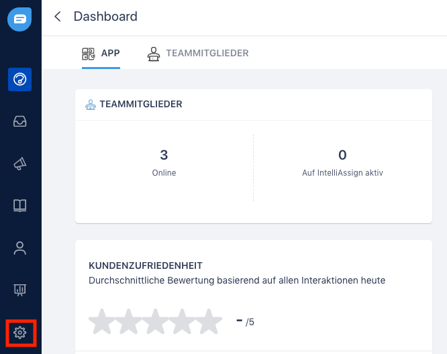
Task: Click the online count number 3
Action: pos(164,155)
